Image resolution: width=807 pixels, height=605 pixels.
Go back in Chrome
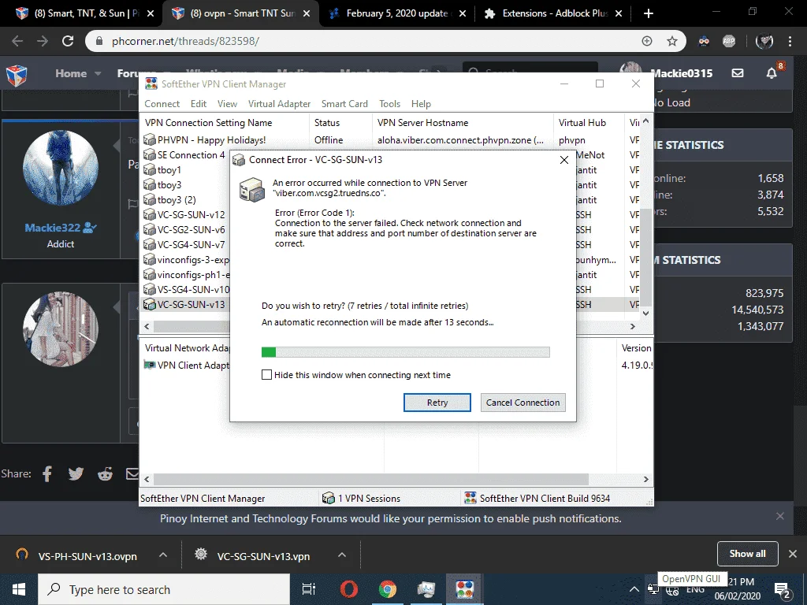pyautogui.click(x=17, y=41)
